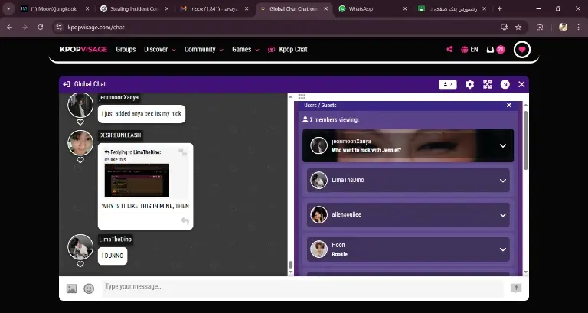588x313 pixels.
Task: Open the DESIREUNLEASH username label
Action: [x=120, y=135]
